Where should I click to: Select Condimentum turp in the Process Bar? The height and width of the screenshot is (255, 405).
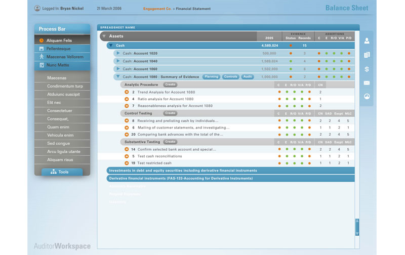tap(65, 86)
